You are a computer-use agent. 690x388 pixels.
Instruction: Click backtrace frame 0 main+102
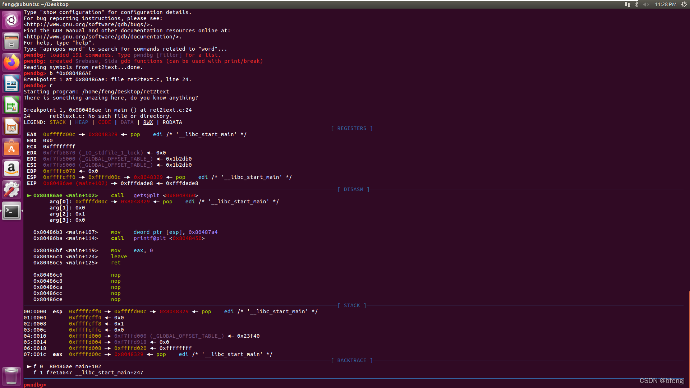click(64, 366)
